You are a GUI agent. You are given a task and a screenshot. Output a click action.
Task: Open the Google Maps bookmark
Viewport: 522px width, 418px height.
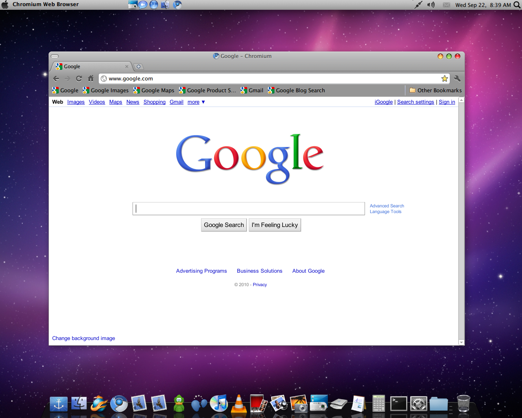point(154,90)
